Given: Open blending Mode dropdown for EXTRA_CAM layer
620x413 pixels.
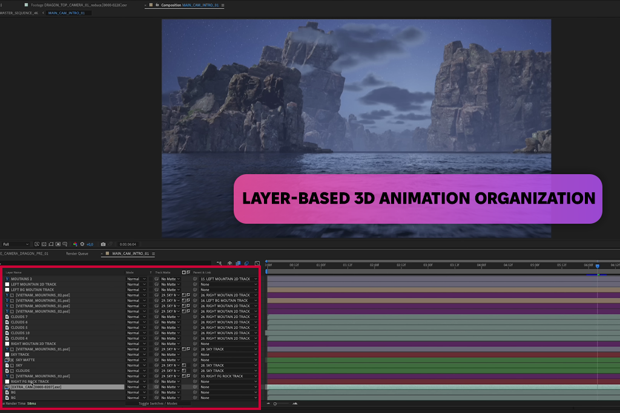Looking at the screenshot, I should pos(136,387).
